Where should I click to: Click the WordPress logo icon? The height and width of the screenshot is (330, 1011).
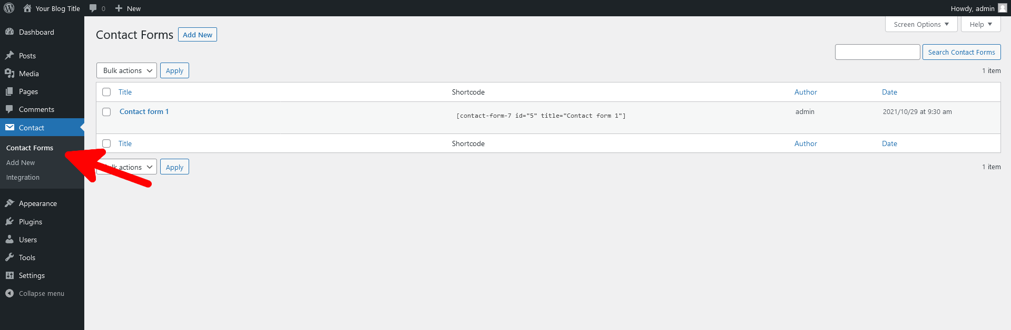(9, 8)
